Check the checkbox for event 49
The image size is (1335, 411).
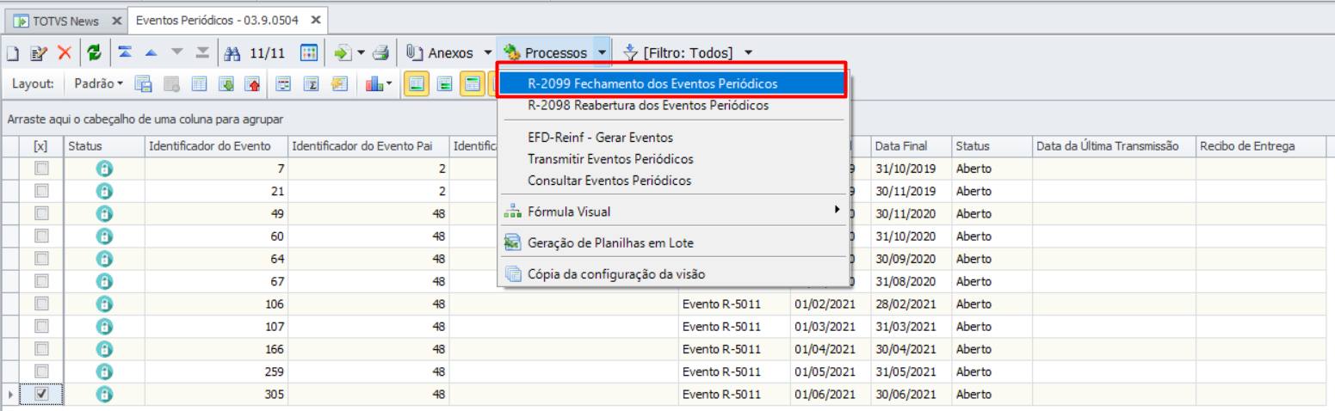[x=41, y=213]
